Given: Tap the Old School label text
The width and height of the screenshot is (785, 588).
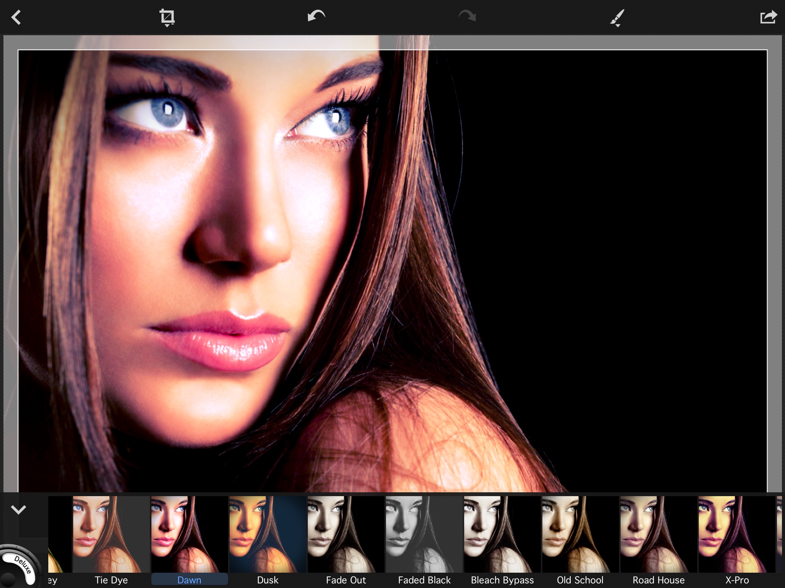Looking at the screenshot, I should point(580,580).
